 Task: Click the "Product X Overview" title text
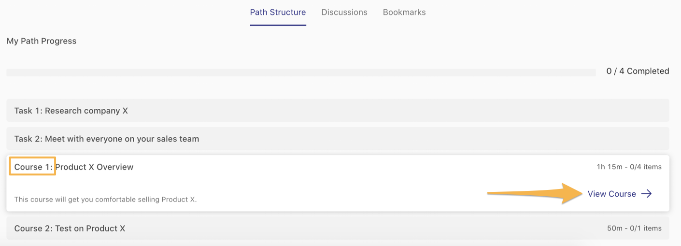tap(95, 167)
